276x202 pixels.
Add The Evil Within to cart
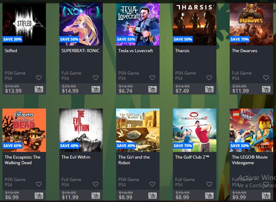(x=96, y=196)
